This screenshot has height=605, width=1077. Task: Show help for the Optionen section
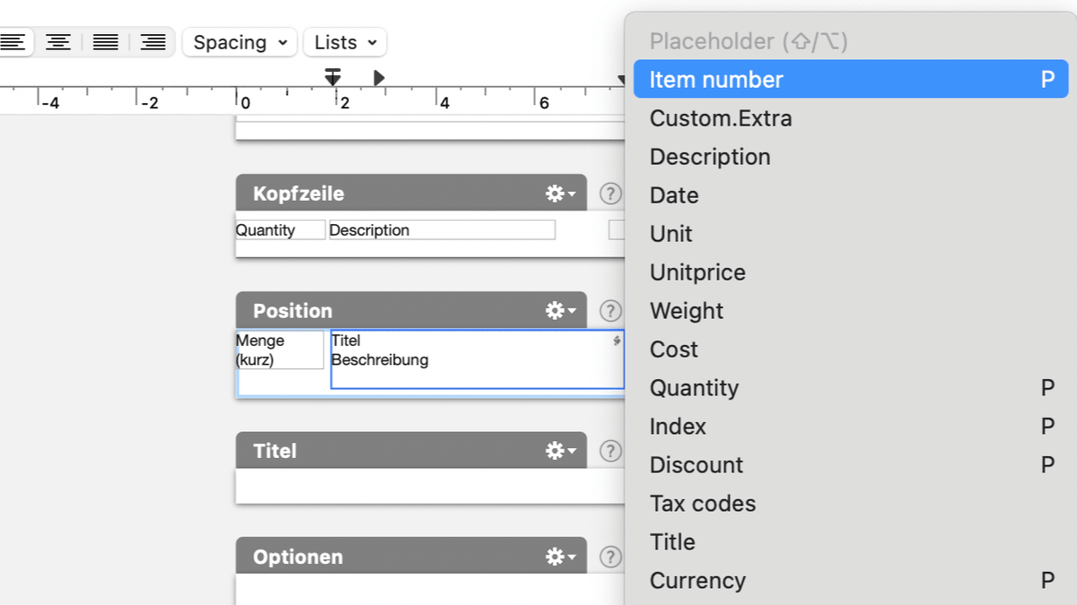[610, 557]
